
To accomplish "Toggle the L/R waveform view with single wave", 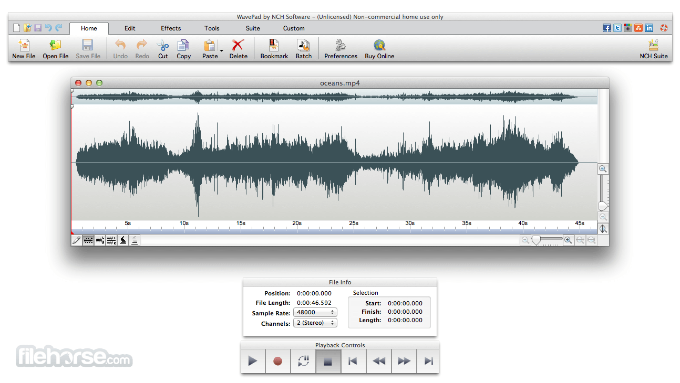I will point(100,240).
